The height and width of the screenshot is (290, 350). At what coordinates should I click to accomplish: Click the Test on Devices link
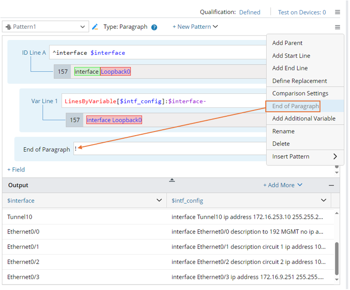click(302, 12)
